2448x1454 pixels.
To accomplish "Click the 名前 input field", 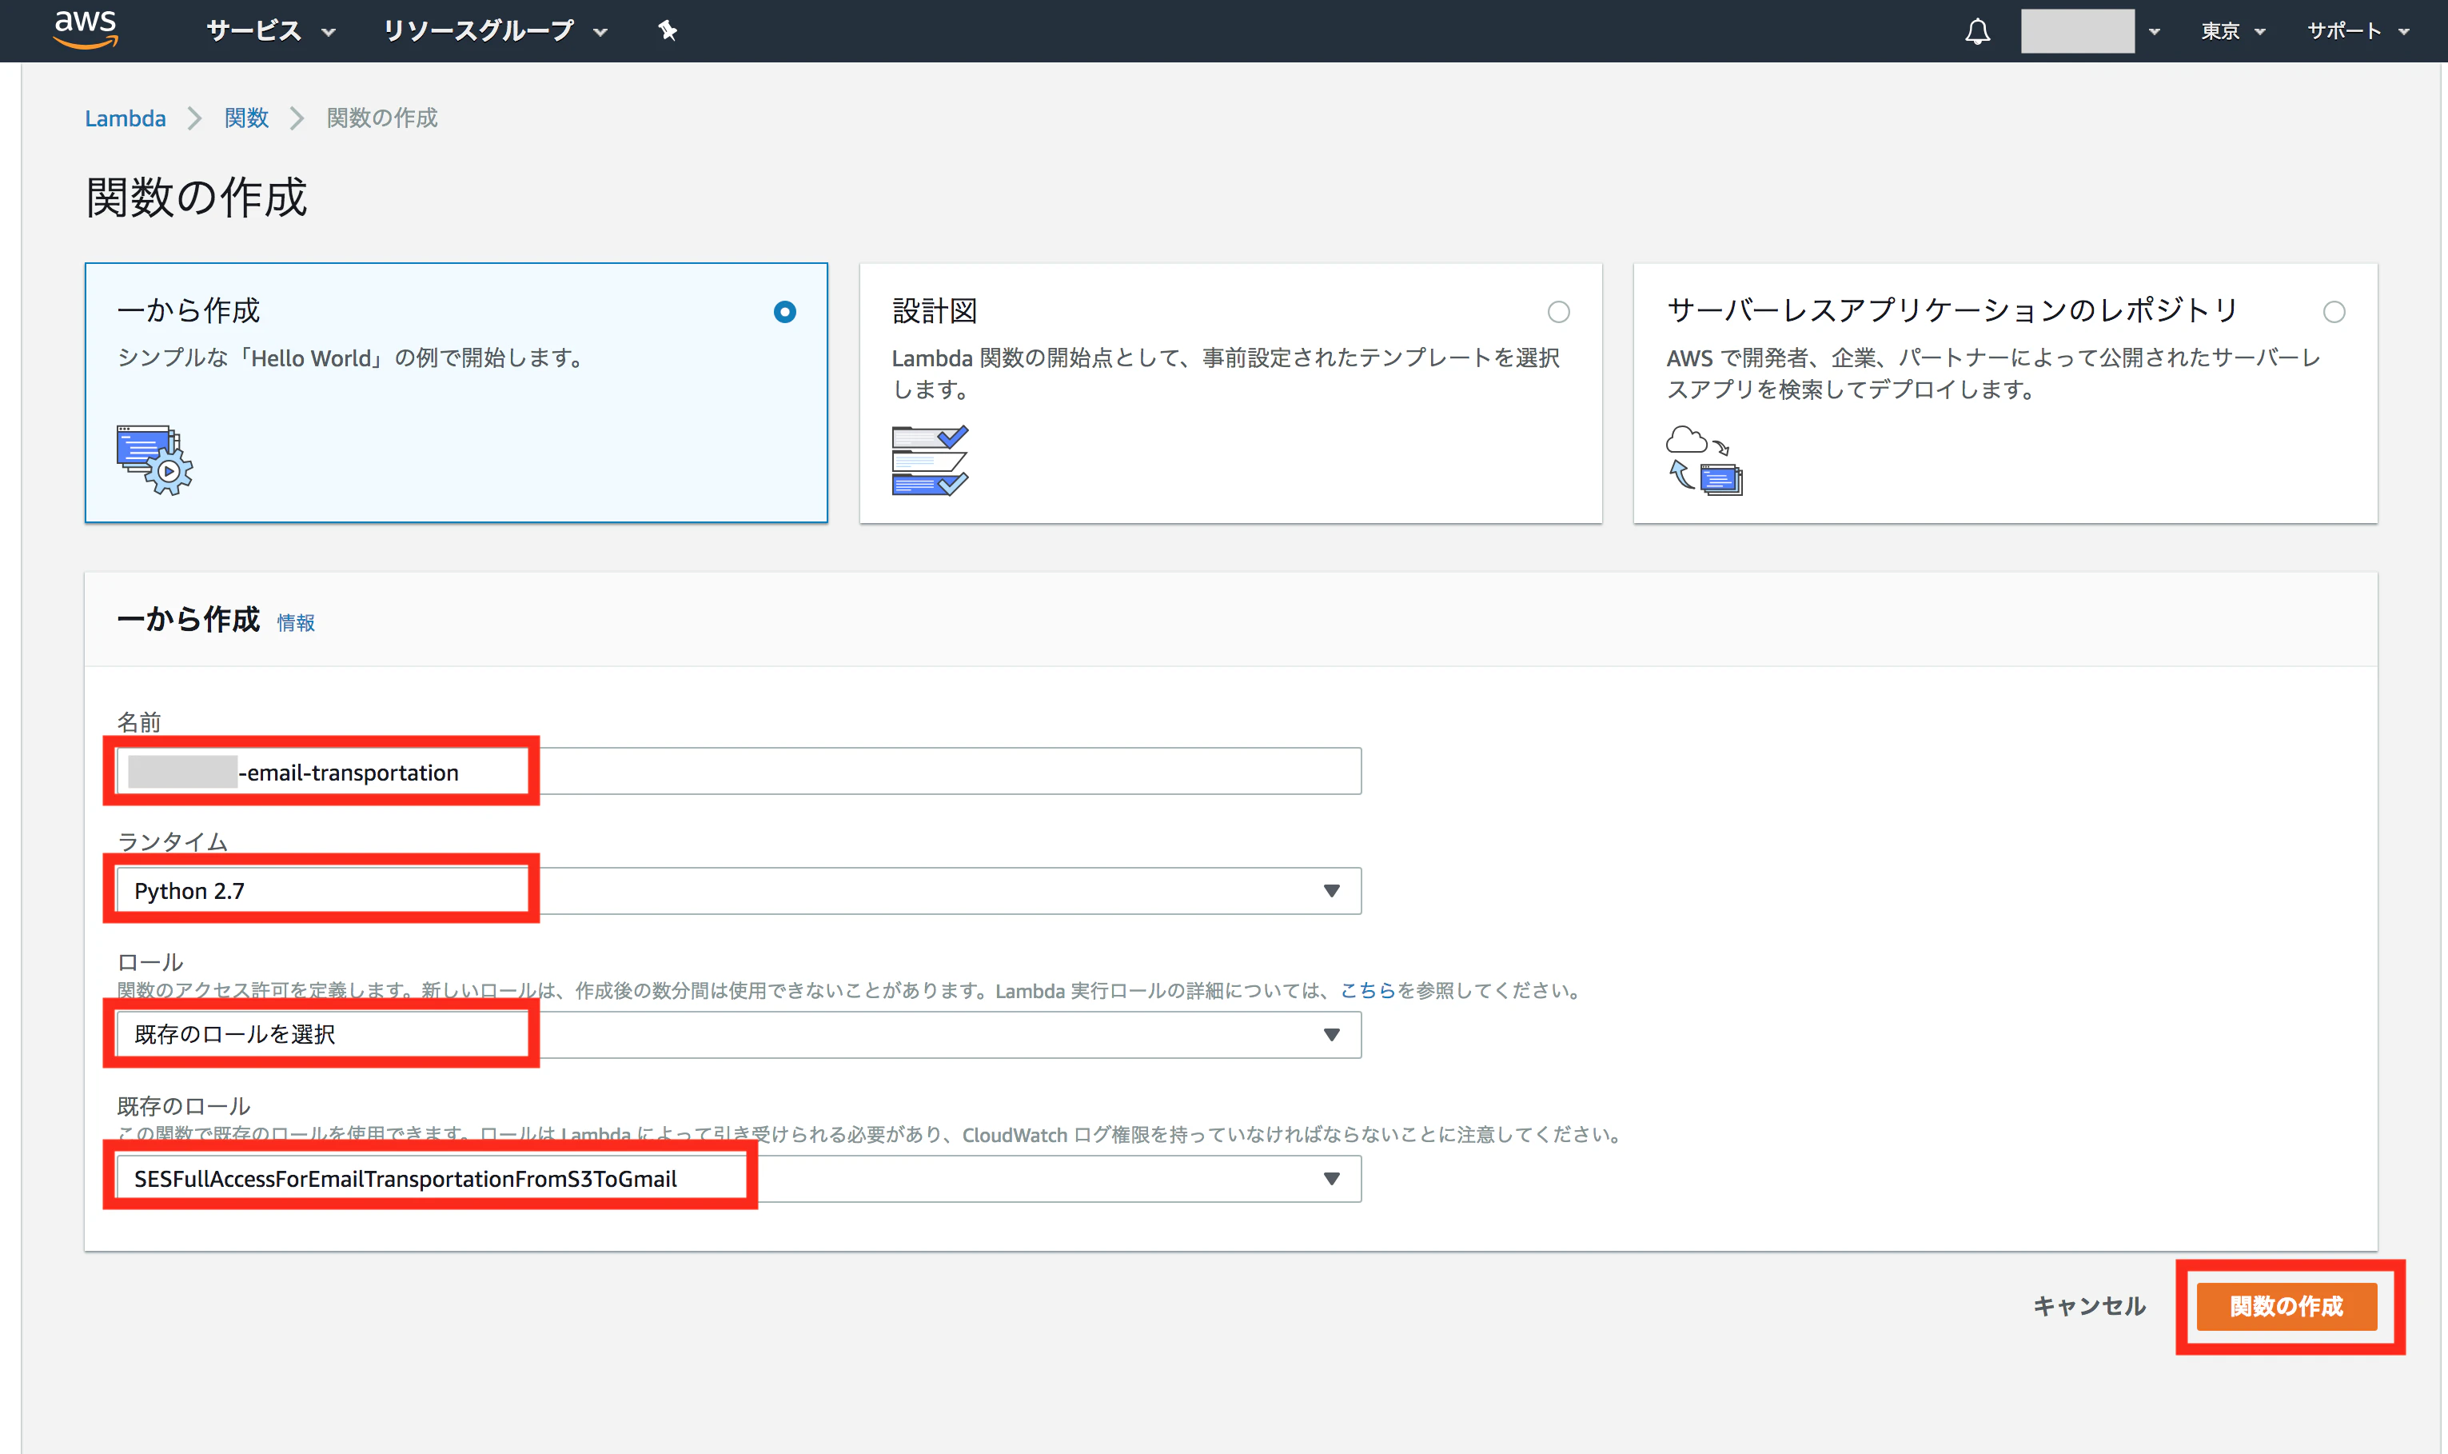I will [x=738, y=771].
